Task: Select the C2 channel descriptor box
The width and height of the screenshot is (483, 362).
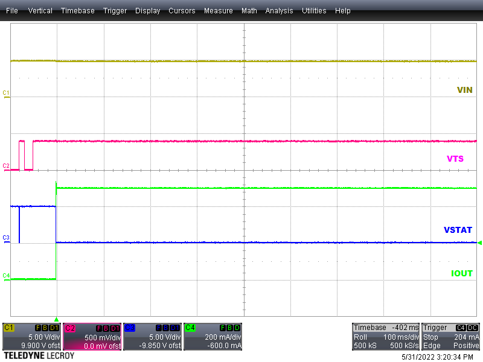Action: (x=92, y=338)
